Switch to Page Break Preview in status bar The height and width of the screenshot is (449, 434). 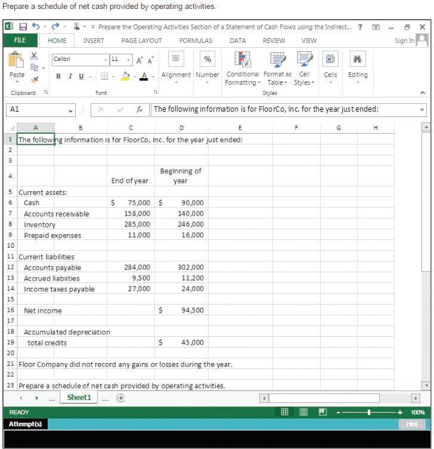tap(323, 412)
